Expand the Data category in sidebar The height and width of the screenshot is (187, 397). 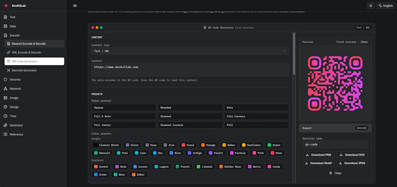(33, 26)
